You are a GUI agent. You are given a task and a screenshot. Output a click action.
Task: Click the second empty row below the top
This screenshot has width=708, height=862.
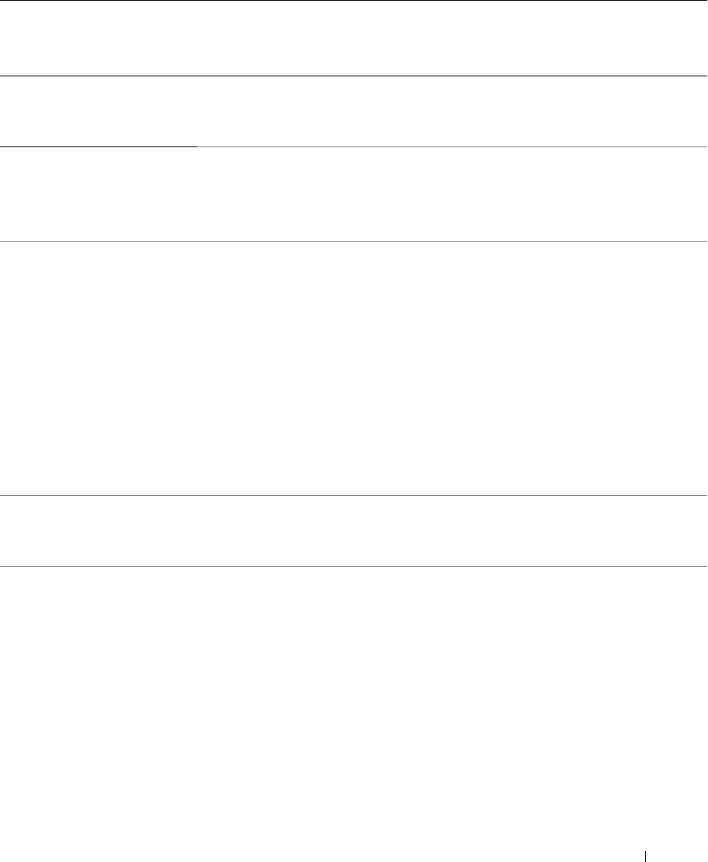click(354, 111)
